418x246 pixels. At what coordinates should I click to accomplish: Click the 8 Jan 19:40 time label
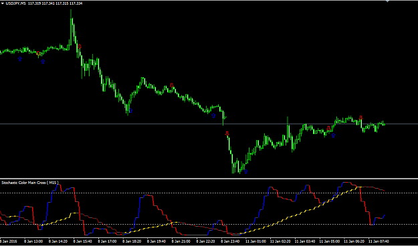156,241
